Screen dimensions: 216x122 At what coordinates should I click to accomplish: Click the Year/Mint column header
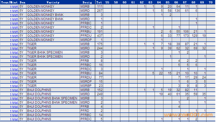9,2
